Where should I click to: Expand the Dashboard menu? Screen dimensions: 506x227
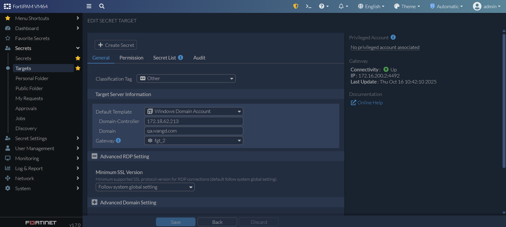tap(78, 28)
